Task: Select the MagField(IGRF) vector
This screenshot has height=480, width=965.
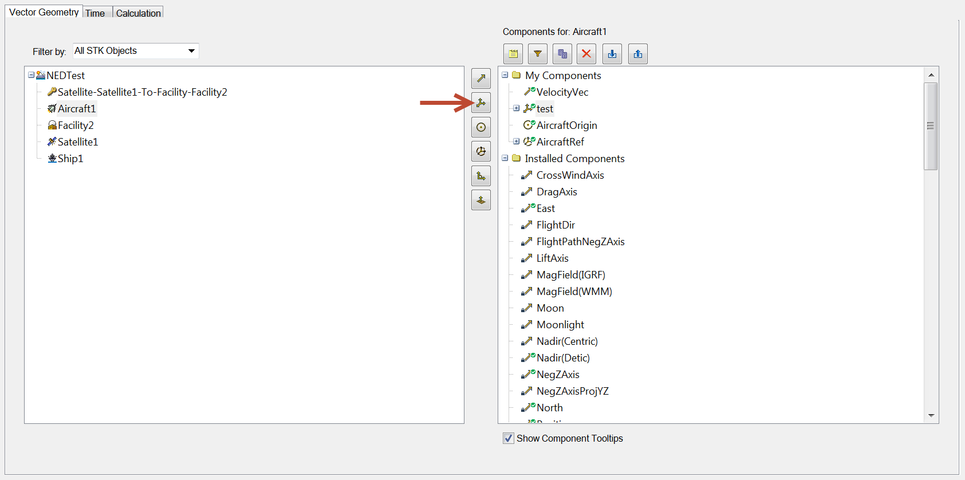Action: coord(571,274)
